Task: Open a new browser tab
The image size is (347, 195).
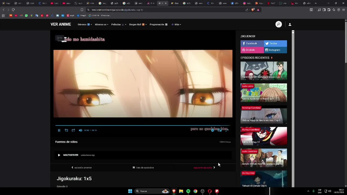Action: click(316, 3)
